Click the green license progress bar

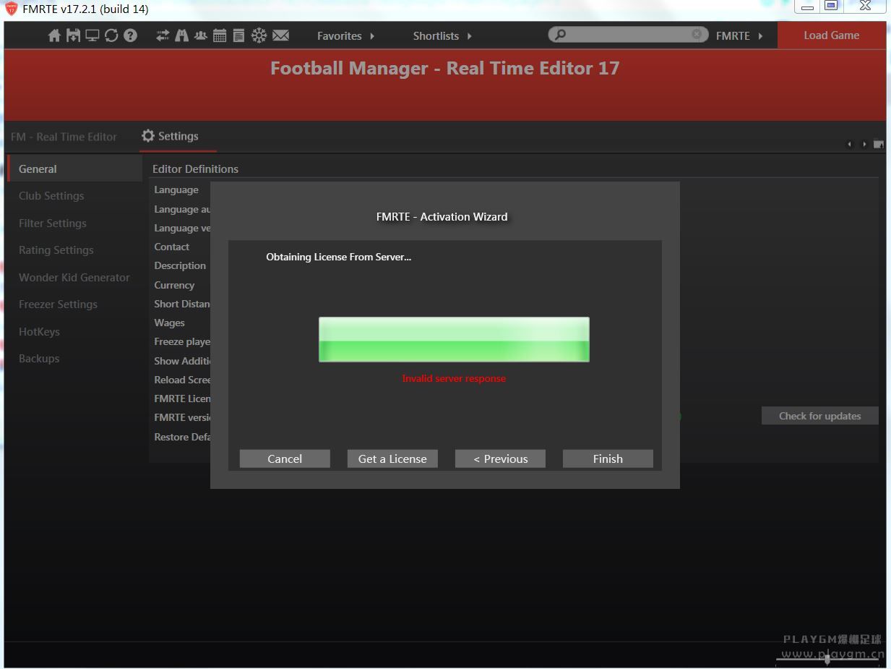[454, 339]
